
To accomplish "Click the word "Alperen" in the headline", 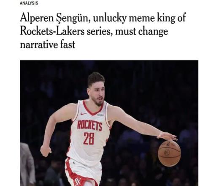I will click(x=37, y=19).
